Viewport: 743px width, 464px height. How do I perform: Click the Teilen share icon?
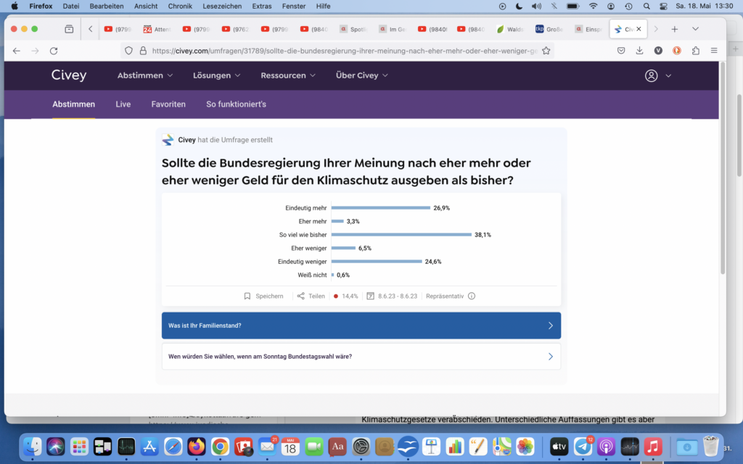click(300, 296)
